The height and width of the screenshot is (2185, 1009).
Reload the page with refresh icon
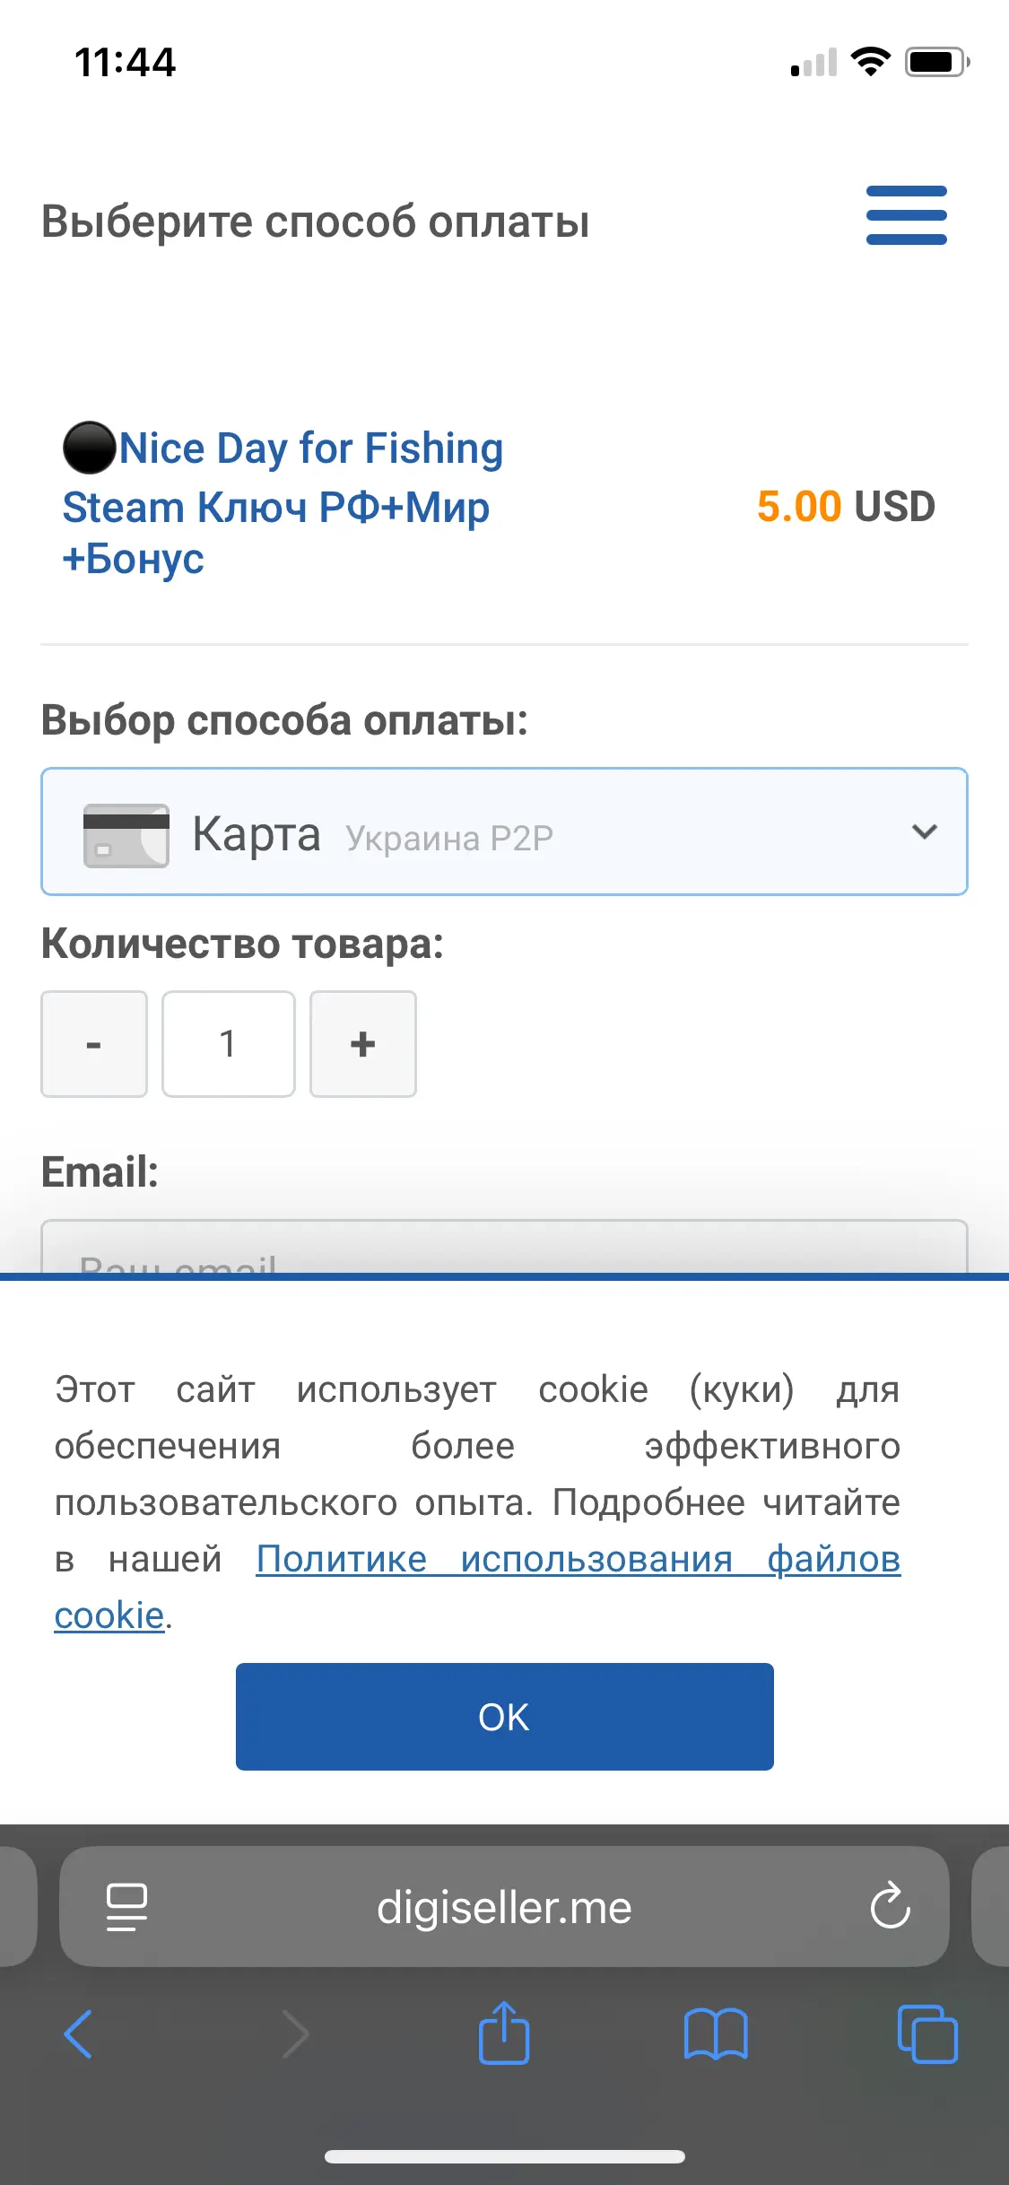click(890, 1905)
